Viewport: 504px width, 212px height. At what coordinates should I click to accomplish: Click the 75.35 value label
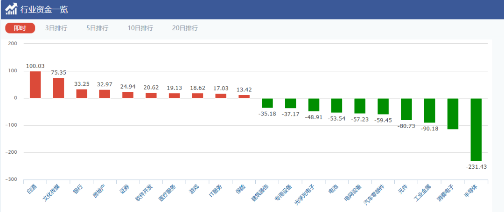58,73
